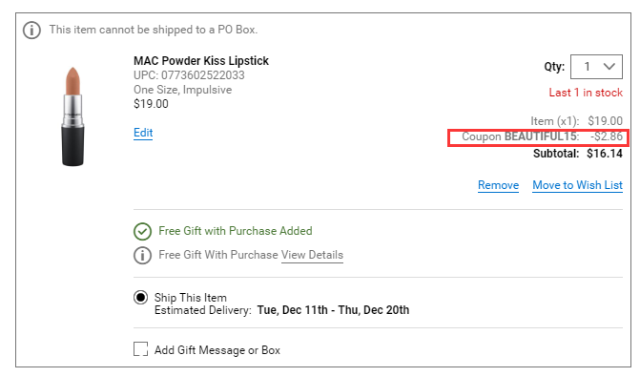The width and height of the screenshot is (640, 377).
Task: Open the MAC lipstick product image
Action: tap(72, 116)
